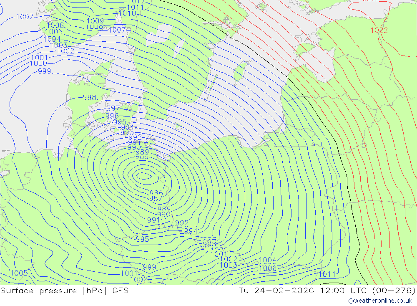Click the "(00+276)" forecast offset text

tap(394, 290)
